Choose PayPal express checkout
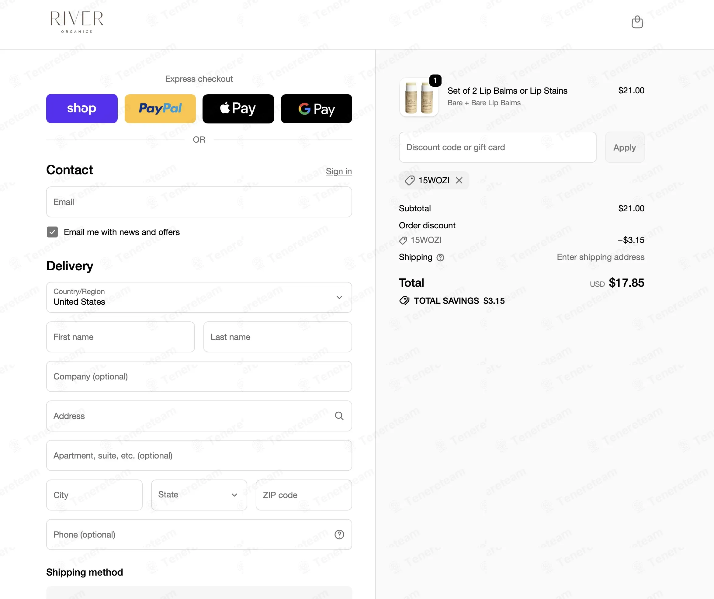Viewport: 714px width, 599px height. click(x=160, y=109)
